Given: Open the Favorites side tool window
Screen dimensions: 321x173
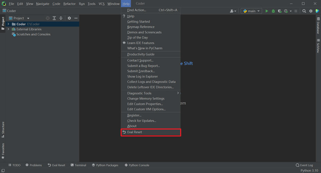Looking at the screenshot, I should click(3, 151).
